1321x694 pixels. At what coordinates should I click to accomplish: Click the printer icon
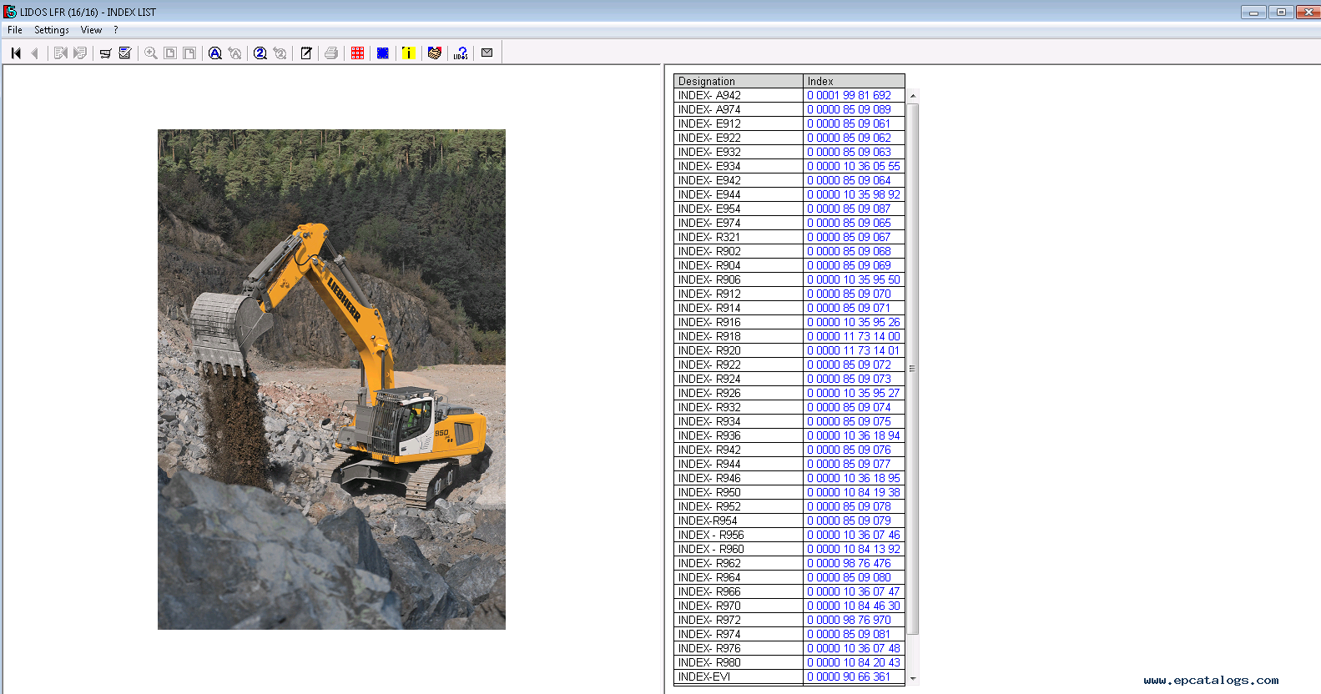click(331, 53)
